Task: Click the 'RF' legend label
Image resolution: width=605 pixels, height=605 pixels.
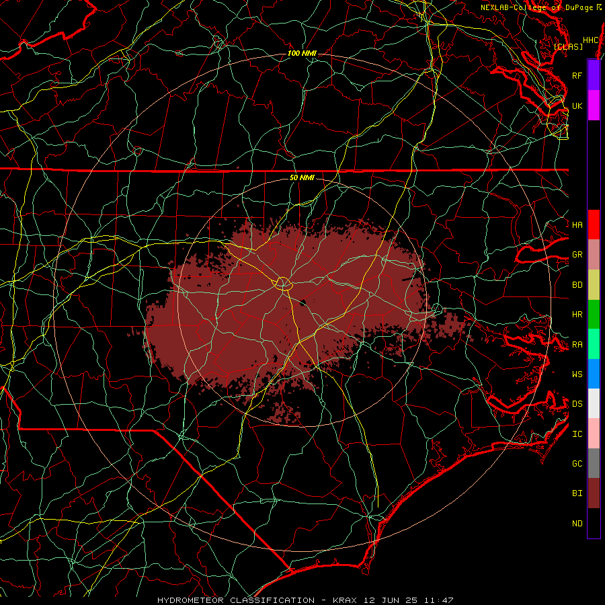Action: coord(577,75)
